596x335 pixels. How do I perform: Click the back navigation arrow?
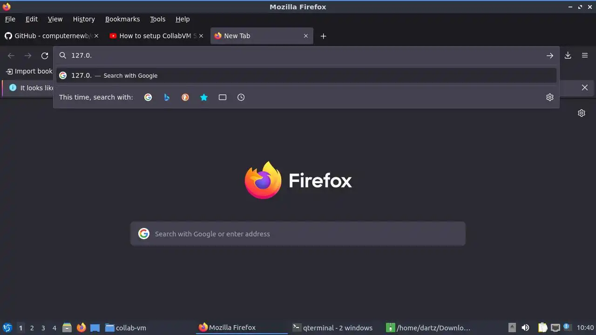(11, 56)
